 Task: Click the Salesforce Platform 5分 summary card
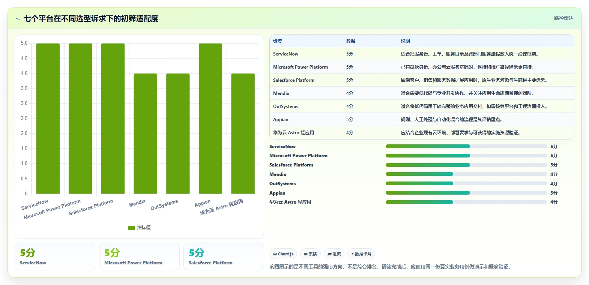pos(224,256)
